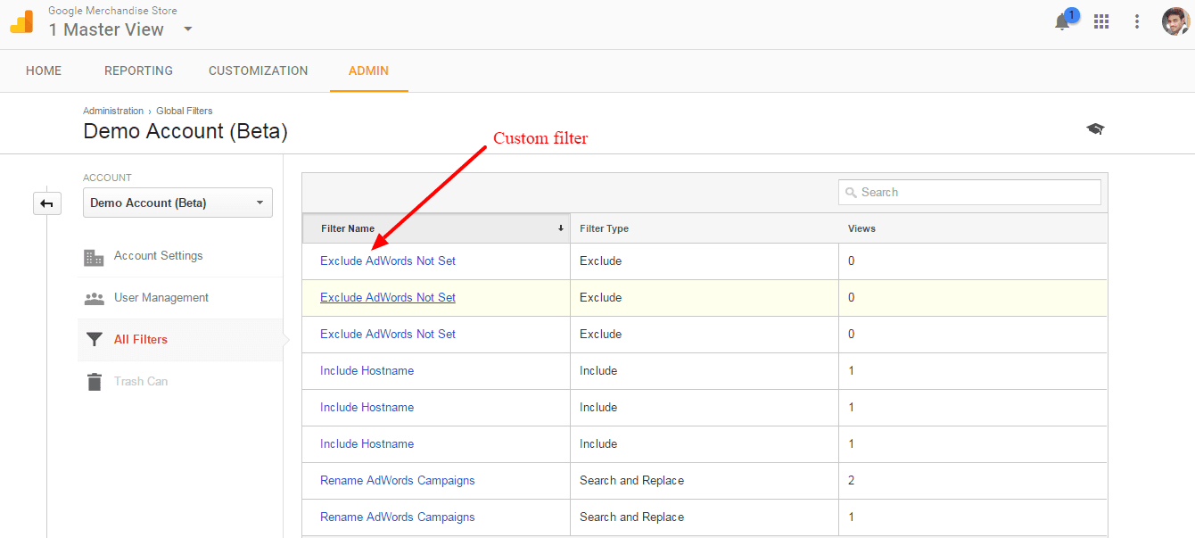The width and height of the screenshot is (1195, 538).
Task: Open User Management in sidebar
Action: tap(161, 298)
